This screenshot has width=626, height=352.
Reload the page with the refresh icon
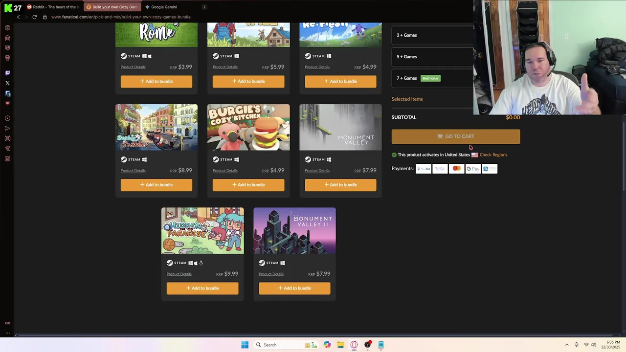point(35,17)
